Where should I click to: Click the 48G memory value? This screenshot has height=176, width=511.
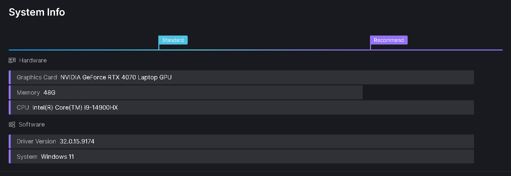point(49,93)
